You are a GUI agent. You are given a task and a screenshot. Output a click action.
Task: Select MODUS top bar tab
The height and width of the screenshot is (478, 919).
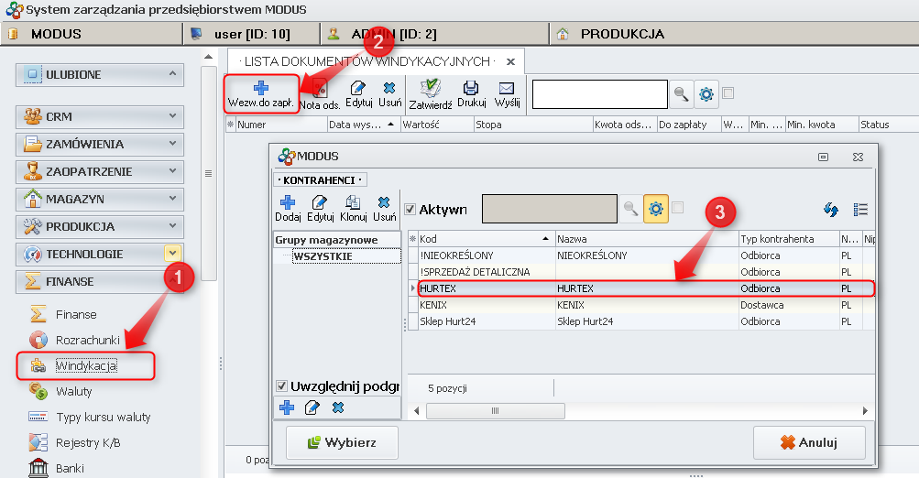point(93,34)
